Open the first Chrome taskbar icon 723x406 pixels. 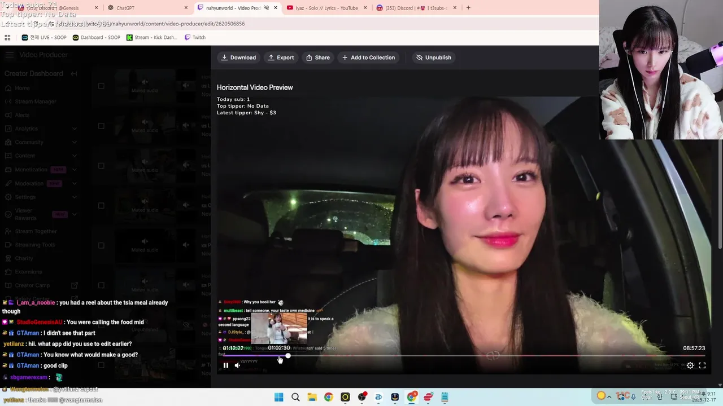[x=328, y=397]
